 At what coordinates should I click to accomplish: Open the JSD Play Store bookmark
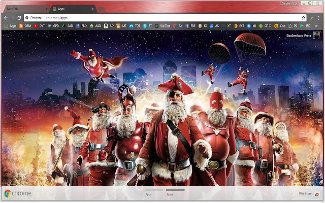point(305,26)
